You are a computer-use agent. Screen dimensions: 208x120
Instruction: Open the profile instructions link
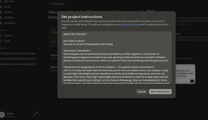pos(129,25)
